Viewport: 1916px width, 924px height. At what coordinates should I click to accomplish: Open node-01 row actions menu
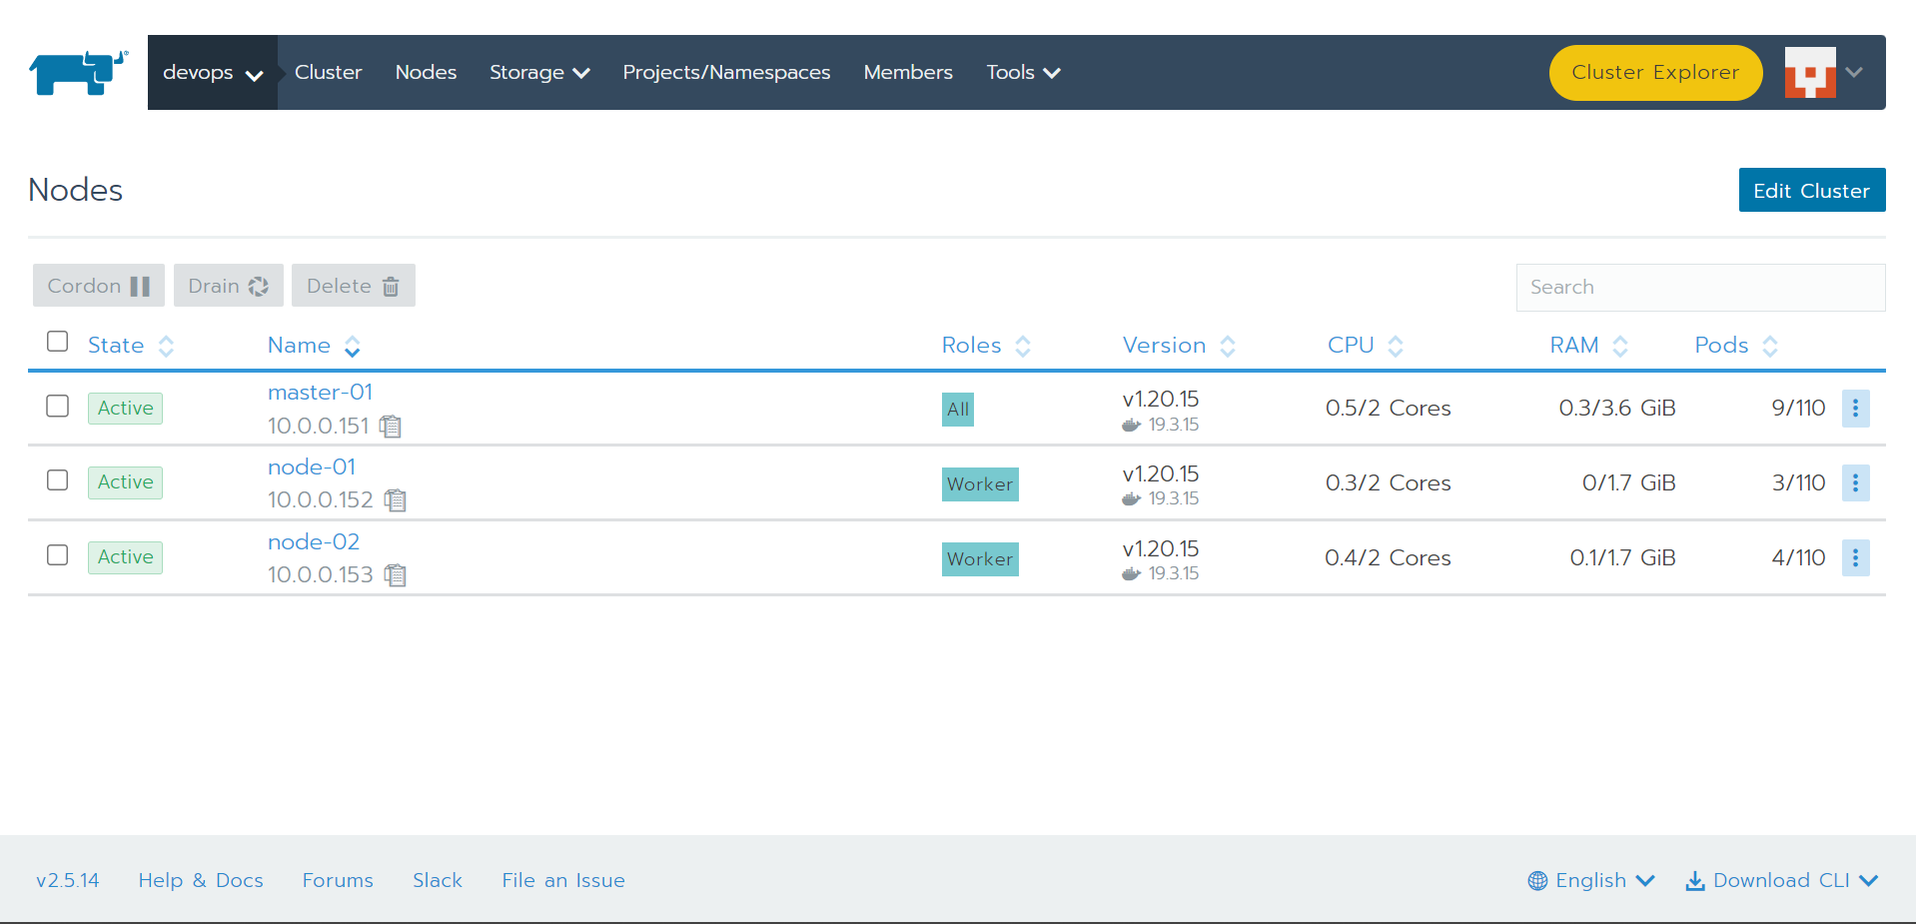pos(1855,482)
